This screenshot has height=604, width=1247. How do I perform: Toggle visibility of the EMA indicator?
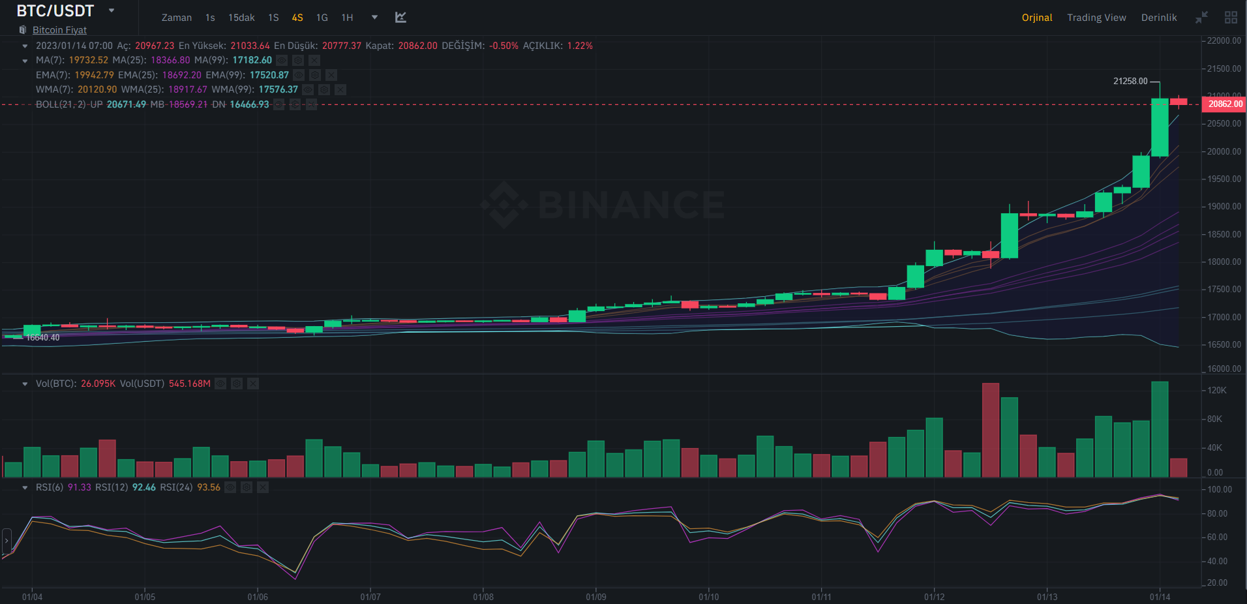pos(299,75)
